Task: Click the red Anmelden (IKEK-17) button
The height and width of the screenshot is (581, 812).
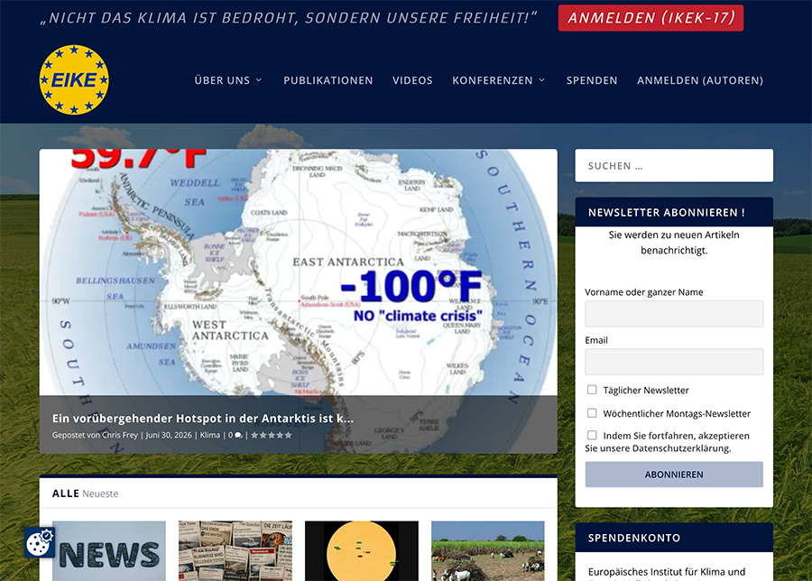Action: click(x=651, y=18)
